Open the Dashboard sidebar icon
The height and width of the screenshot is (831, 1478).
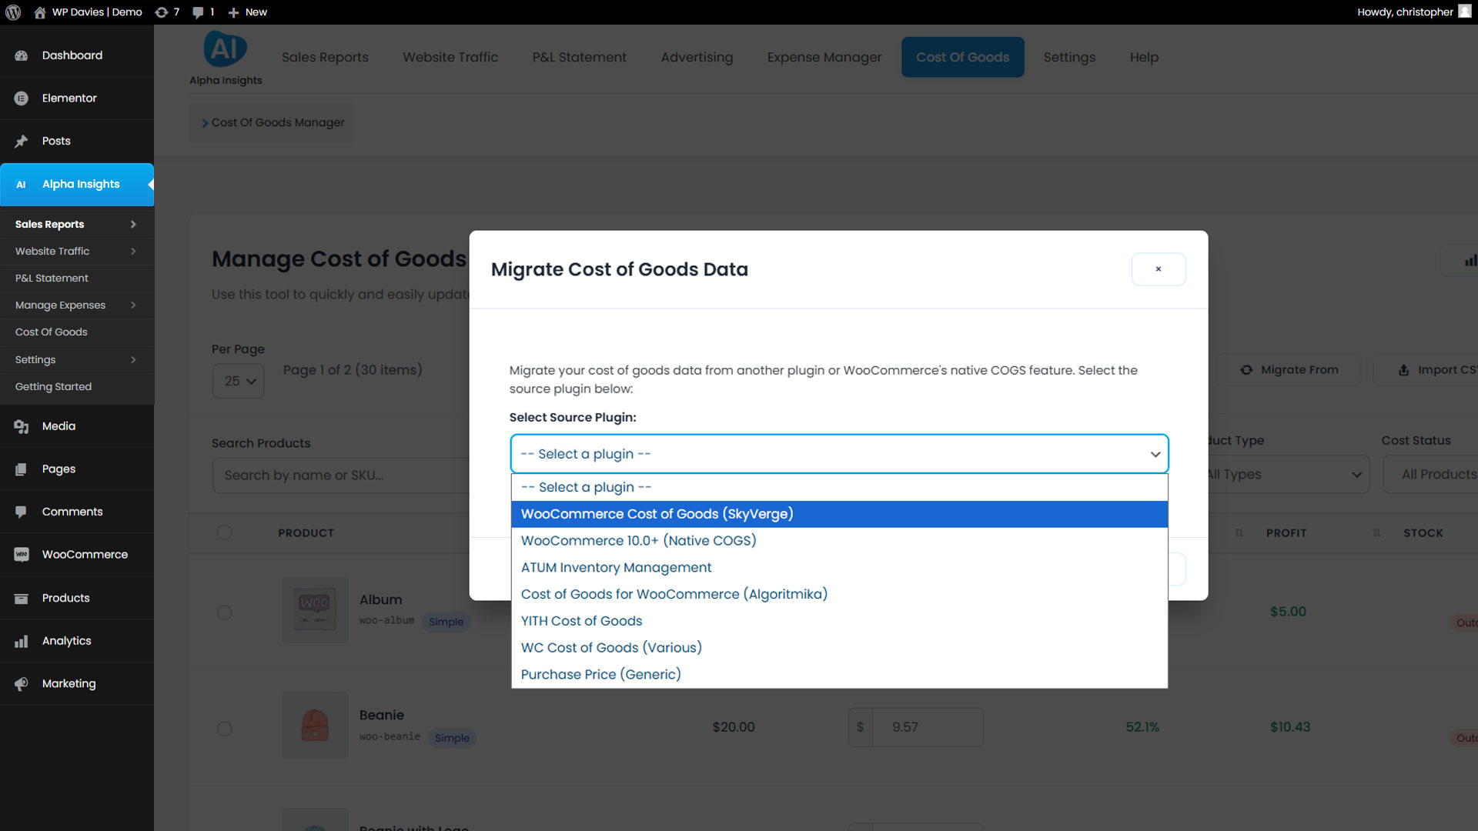coord(22,55)
